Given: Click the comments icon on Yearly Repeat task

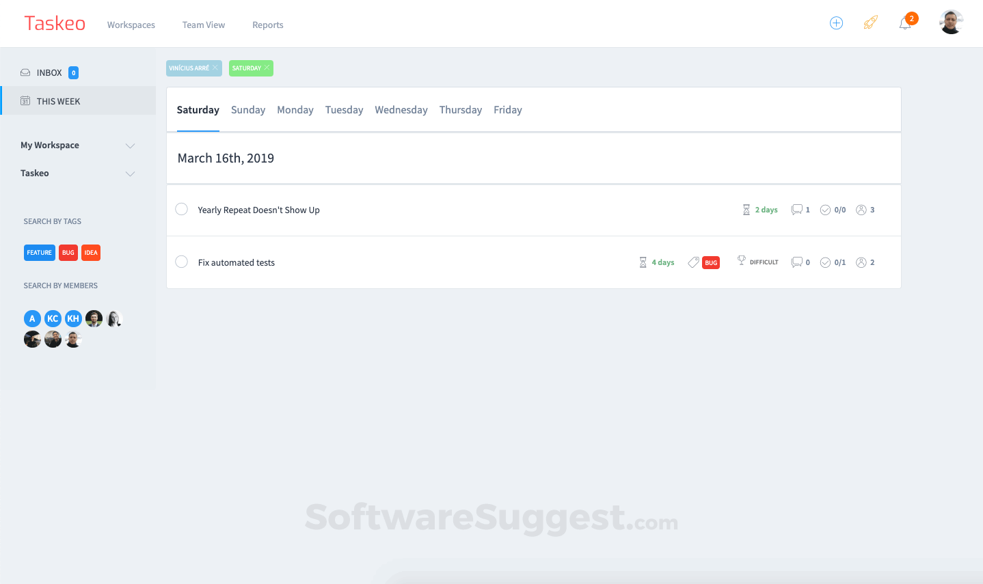Looking at the screenshot, I should 795,210.
